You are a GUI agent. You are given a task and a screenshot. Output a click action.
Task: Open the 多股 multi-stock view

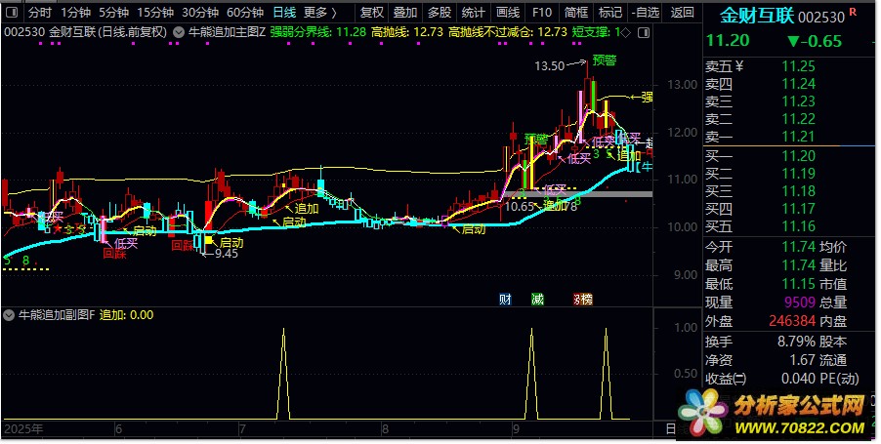click(440, 12)
